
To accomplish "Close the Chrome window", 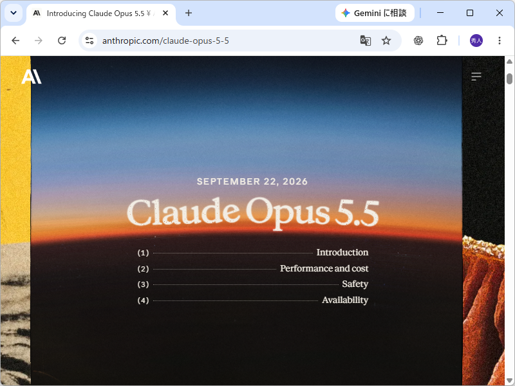I will [x=500, y=13].
